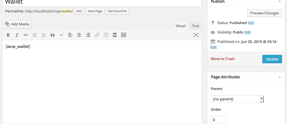Insert the Read More tag

pyautogui.click(x=115, y=35)
